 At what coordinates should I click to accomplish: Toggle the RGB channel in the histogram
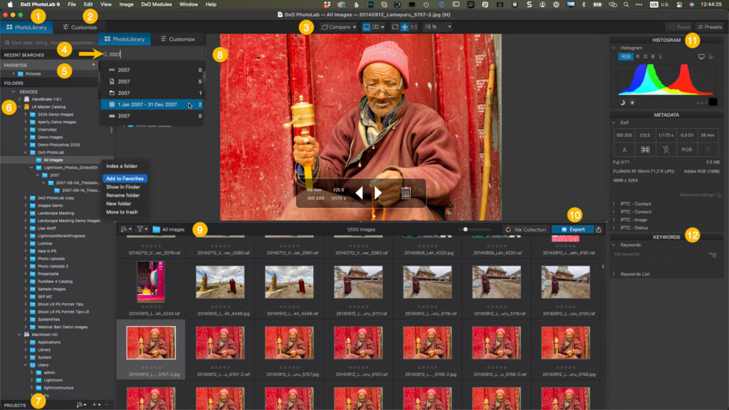point(624,56)
